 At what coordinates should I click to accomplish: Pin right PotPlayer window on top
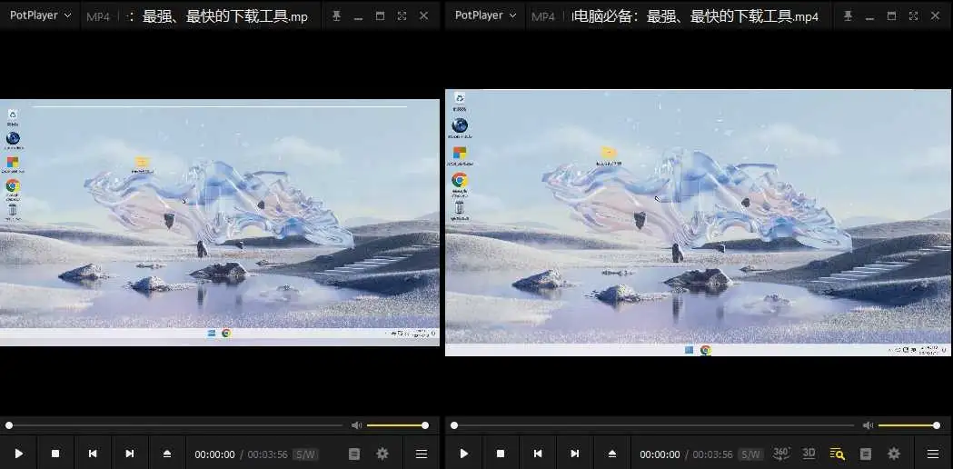(x=849, y=15)
